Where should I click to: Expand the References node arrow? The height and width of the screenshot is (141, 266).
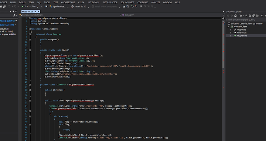231,33
